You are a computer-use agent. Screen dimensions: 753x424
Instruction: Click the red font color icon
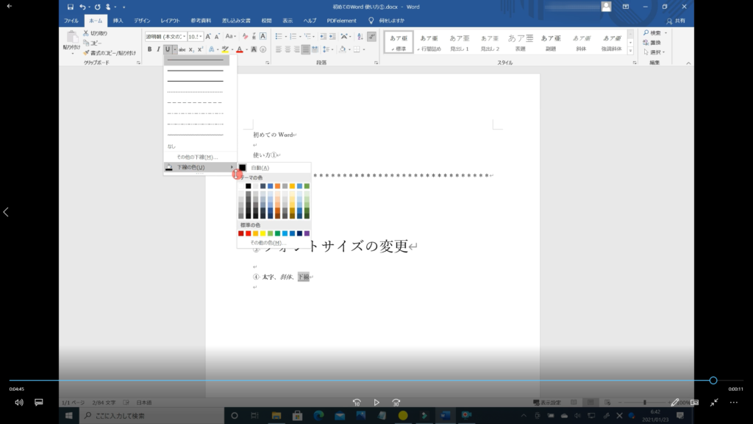(239, 49)
